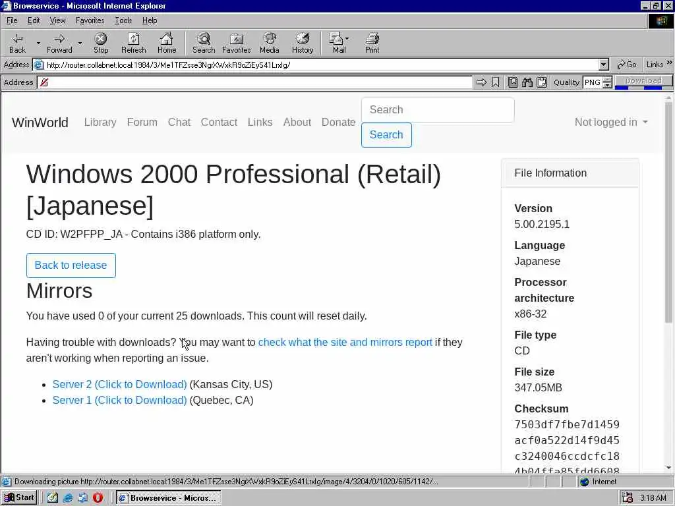Image resolution: width=675 pixels, height=506 pixels.
Task: Open the Forum nav link
Action: pyautogui.click(x=142, y=122)
